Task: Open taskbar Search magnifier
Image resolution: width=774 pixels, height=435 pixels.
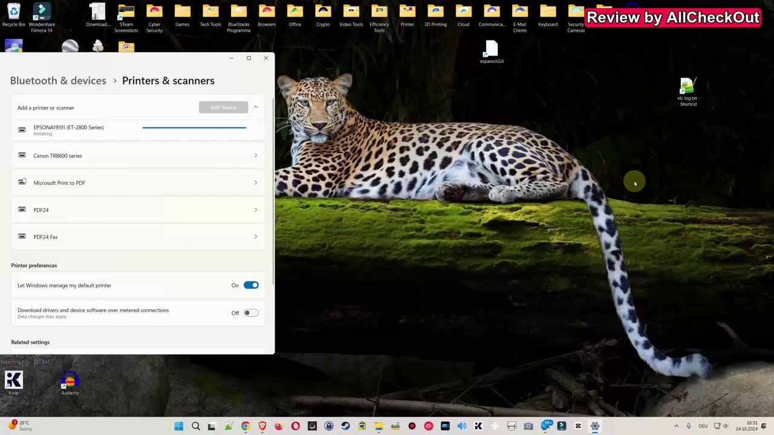Action: (196, 426)
